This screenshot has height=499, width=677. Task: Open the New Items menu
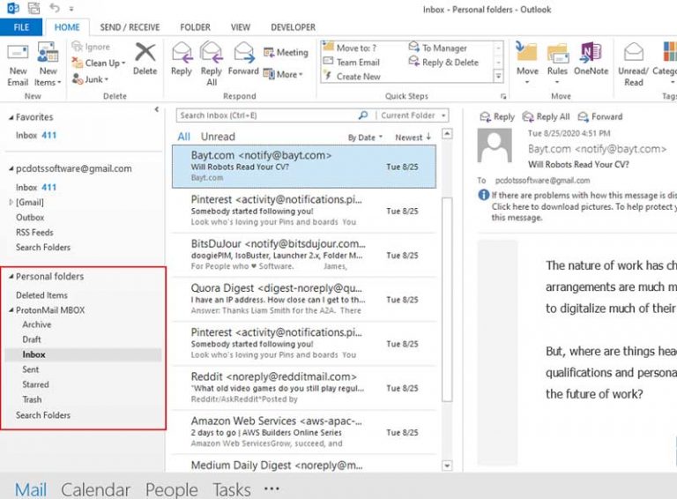[48, 64]
